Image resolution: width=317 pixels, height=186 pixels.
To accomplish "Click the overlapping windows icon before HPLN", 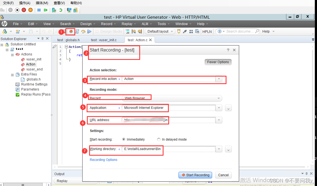I will click(197, 31).
